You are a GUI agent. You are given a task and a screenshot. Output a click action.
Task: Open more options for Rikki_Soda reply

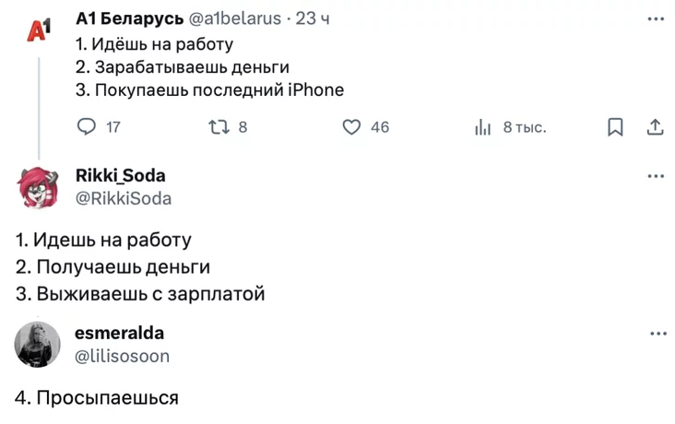[x=656, y=176]
